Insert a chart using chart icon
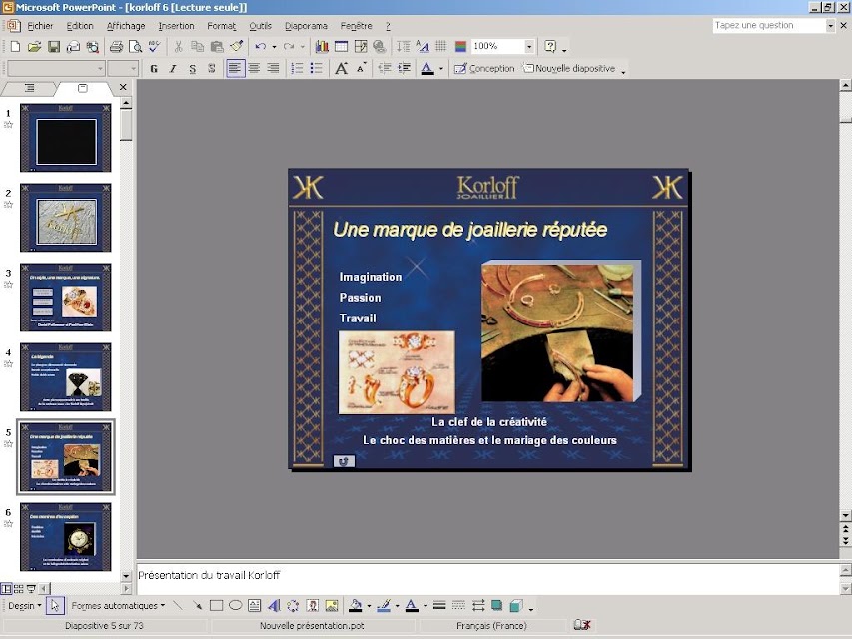The height and width of the screenshot is (639, 852). point(322,47)
